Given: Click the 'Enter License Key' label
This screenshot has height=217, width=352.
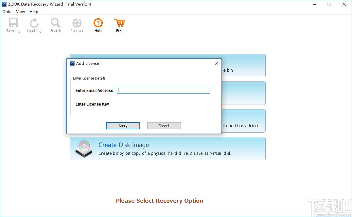Looking at the screenshot, I should pyautogui.click(x=92, y=104).
